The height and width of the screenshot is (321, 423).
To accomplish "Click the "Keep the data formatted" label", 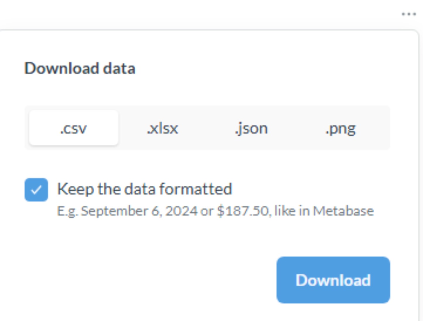I will coord(145,189).
